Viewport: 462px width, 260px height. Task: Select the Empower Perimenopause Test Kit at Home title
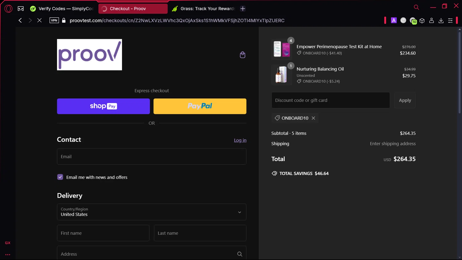click(339, 47)
